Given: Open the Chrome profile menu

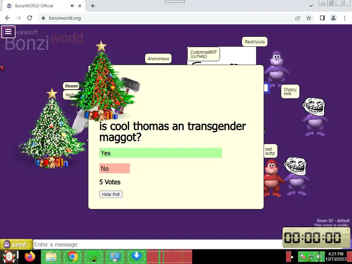Looking at the screenshot, I should point(333,18).
